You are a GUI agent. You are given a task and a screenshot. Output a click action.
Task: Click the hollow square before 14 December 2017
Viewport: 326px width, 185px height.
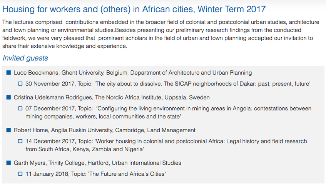tap(20, 141)
